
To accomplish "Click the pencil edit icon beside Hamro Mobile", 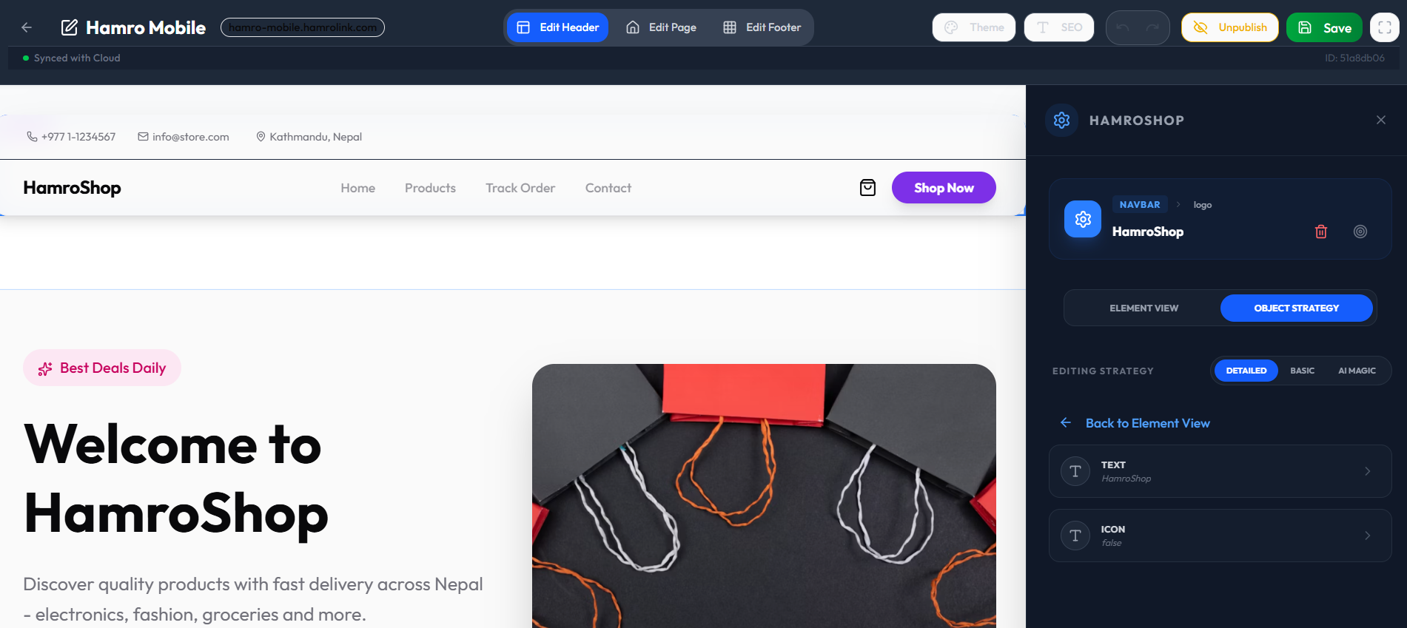I will pyautogui.click(x=69, y=27).
